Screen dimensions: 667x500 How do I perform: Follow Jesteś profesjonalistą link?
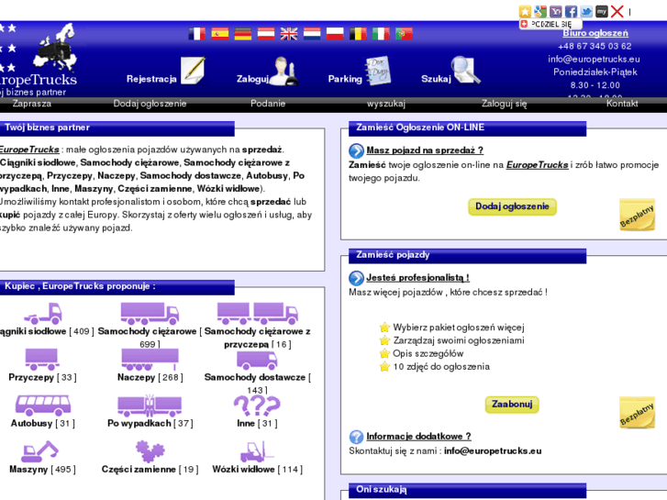tap(417, 278)
